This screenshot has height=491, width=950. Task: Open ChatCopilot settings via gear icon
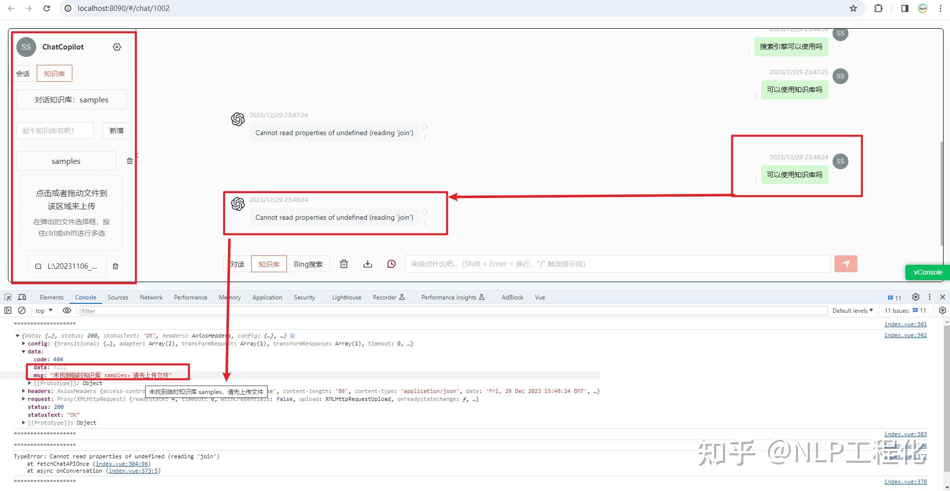click(x=117, y=47)
